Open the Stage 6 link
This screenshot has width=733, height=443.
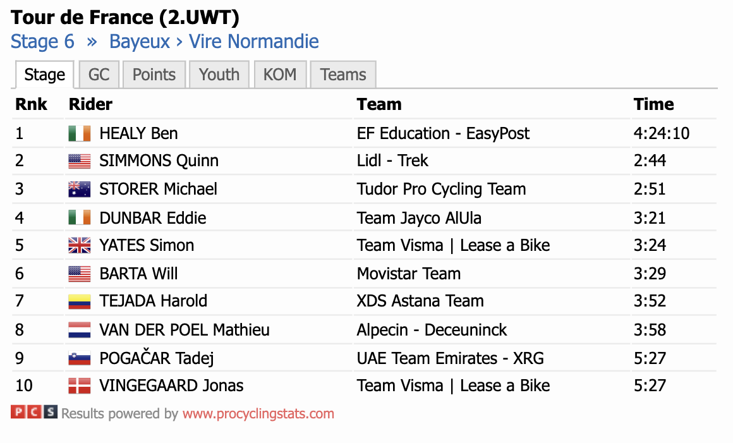[42, 42]
